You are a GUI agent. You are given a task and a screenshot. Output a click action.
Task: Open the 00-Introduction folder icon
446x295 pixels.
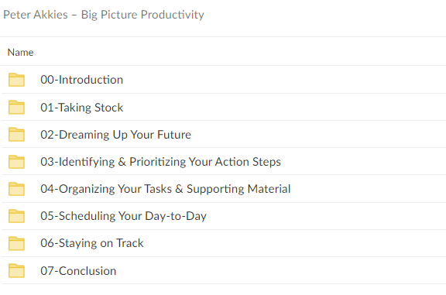16,80
